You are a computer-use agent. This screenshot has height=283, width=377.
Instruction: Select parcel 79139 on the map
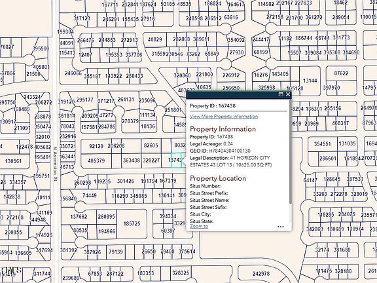click(116, 252)
